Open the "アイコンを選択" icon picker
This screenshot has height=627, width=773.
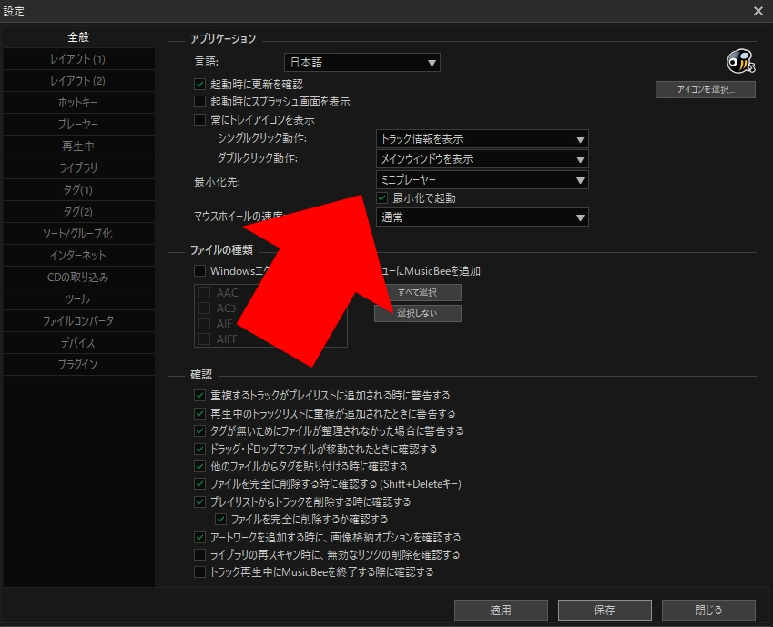(704, 89)
